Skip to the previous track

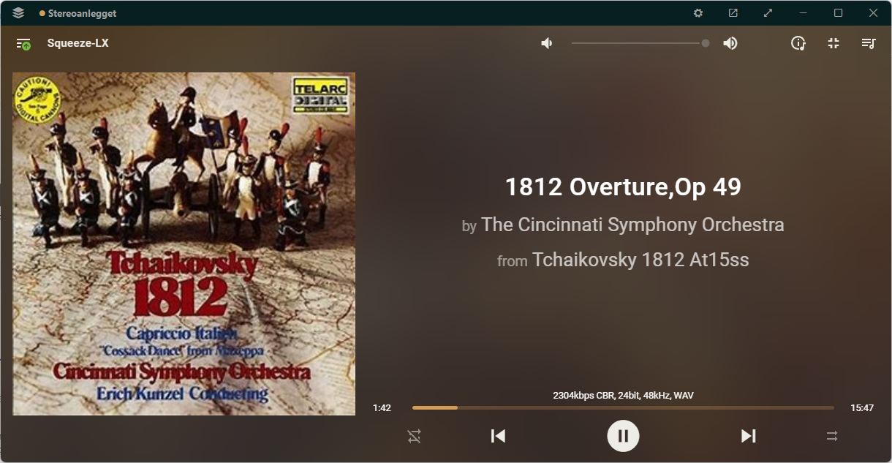coord(498,436)
